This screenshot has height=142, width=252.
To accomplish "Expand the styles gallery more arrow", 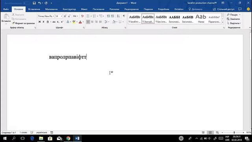I will point(222,22).
